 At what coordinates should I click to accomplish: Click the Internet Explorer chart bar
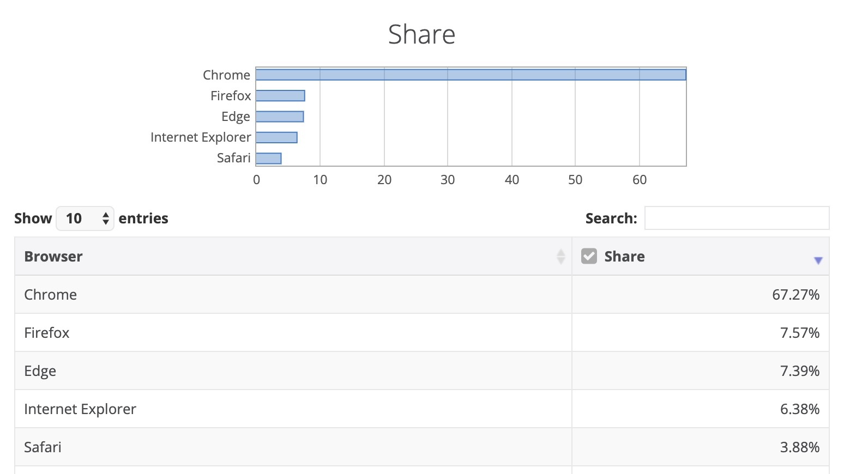click(x=276, y=137)
